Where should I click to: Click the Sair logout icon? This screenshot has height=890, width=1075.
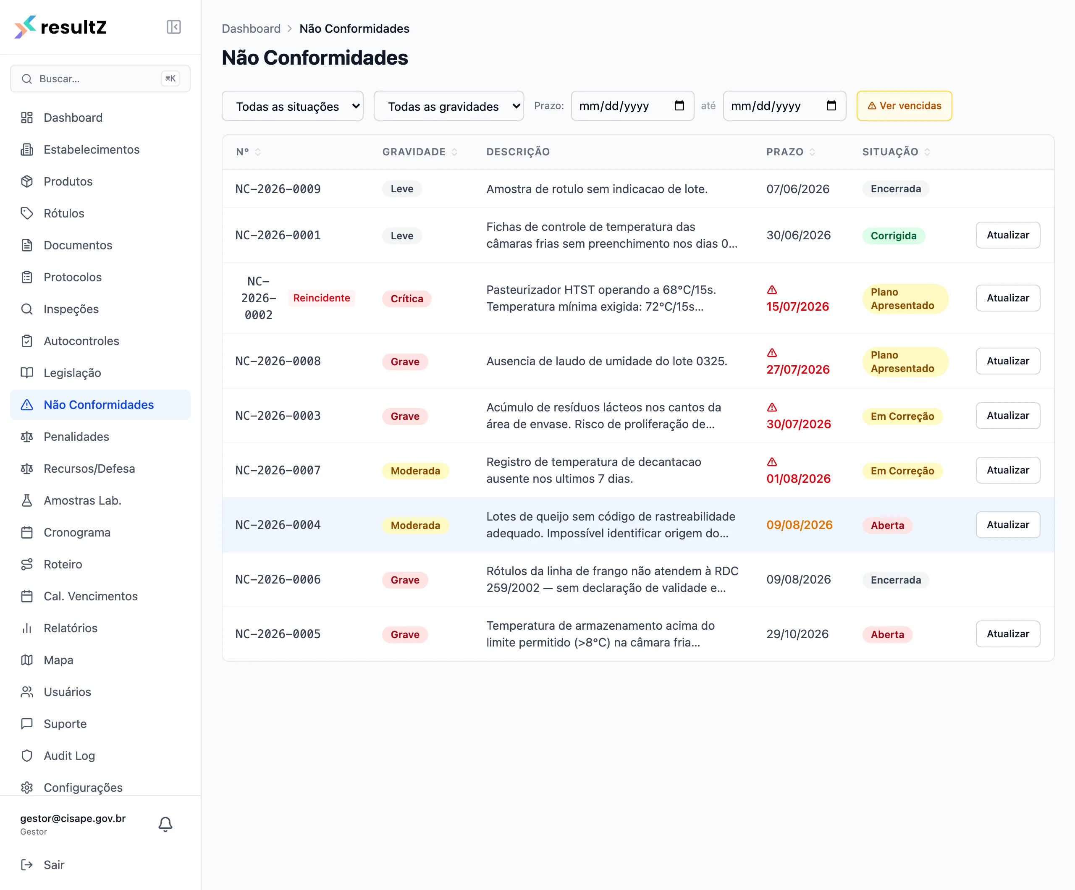pyautogui.click(x=26, y=865)
